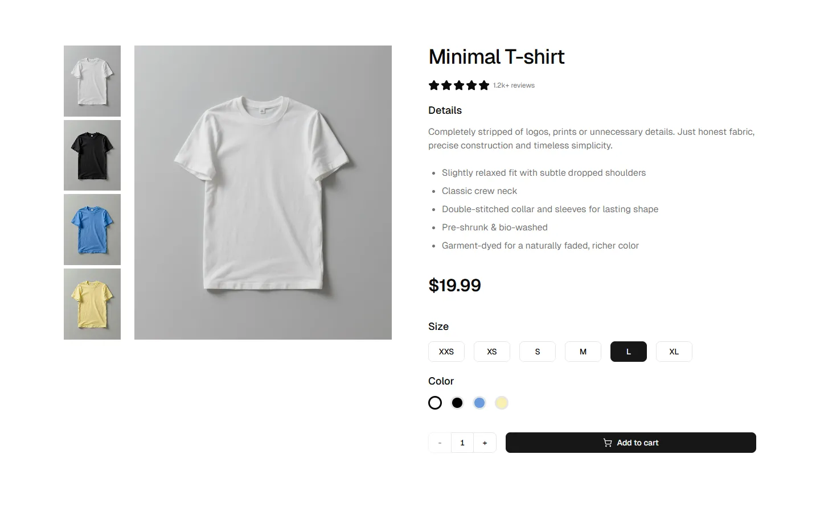Click the Add to cart button
This screenshot has width=820, height=512.
[630, 443]
